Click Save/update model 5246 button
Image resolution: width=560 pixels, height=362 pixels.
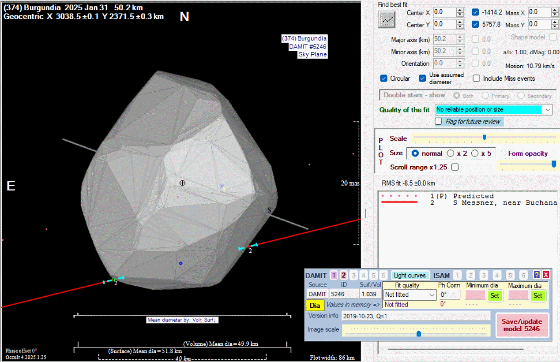coord(522,325)
